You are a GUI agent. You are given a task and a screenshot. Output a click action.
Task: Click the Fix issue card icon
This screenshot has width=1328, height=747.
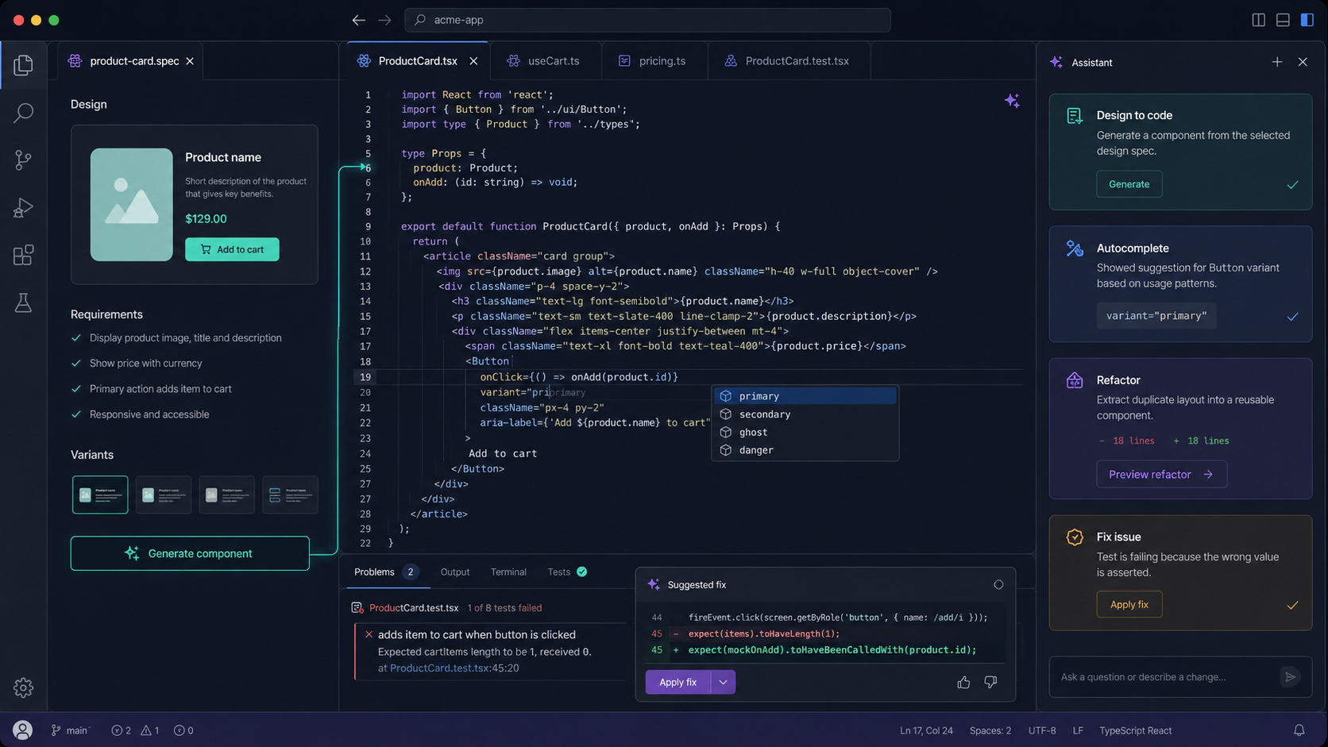click(1075, 537)
